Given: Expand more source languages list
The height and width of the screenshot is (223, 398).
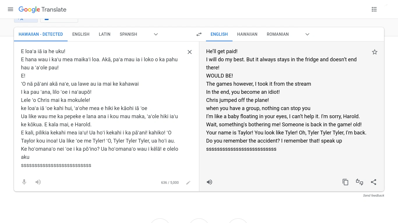Looking at the screenshot, I should coord(156,34).
